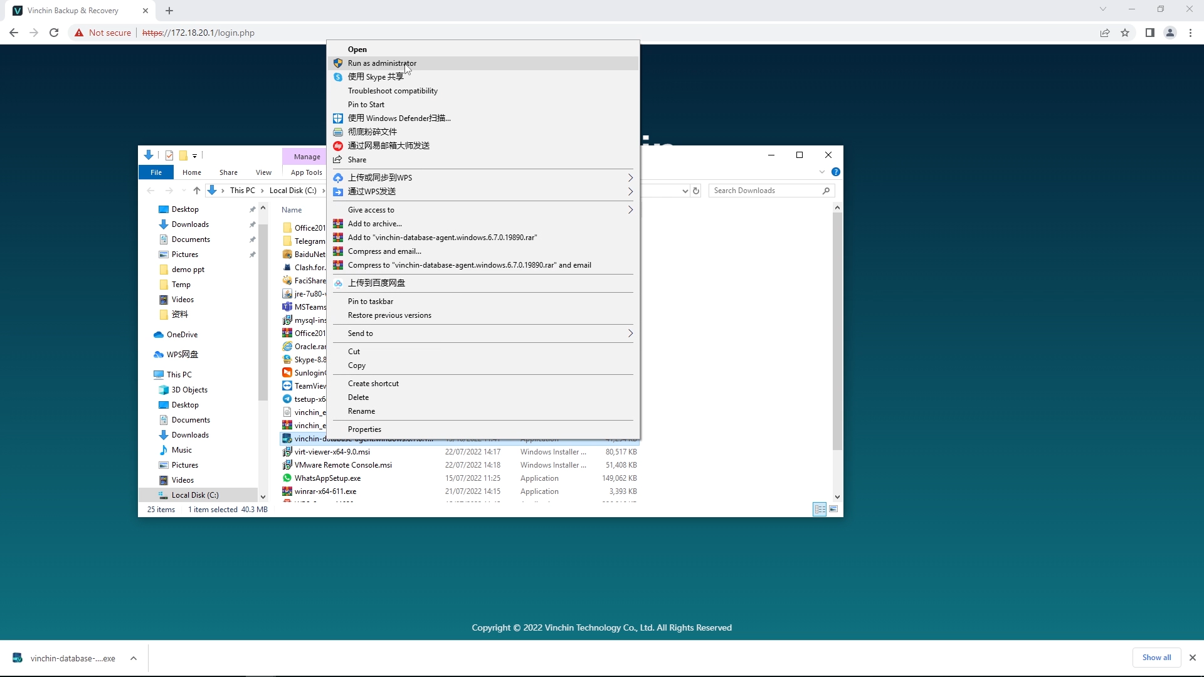Screen dimensions: 1204x677
Task: Choose Compress and email... option
Action: 483,251
